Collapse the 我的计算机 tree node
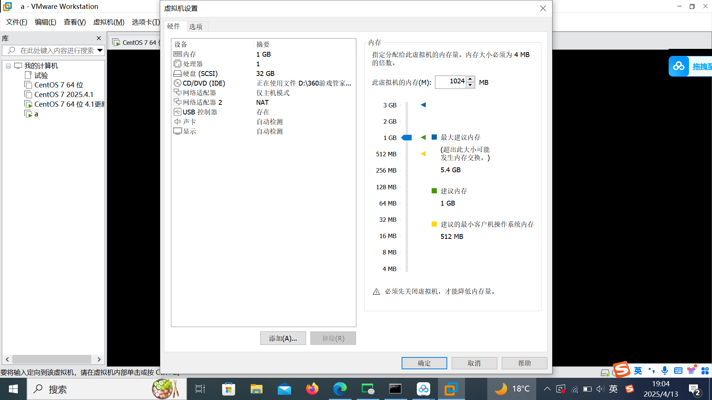This screenshot has height=400, width=712. click(x=8, y=66)
